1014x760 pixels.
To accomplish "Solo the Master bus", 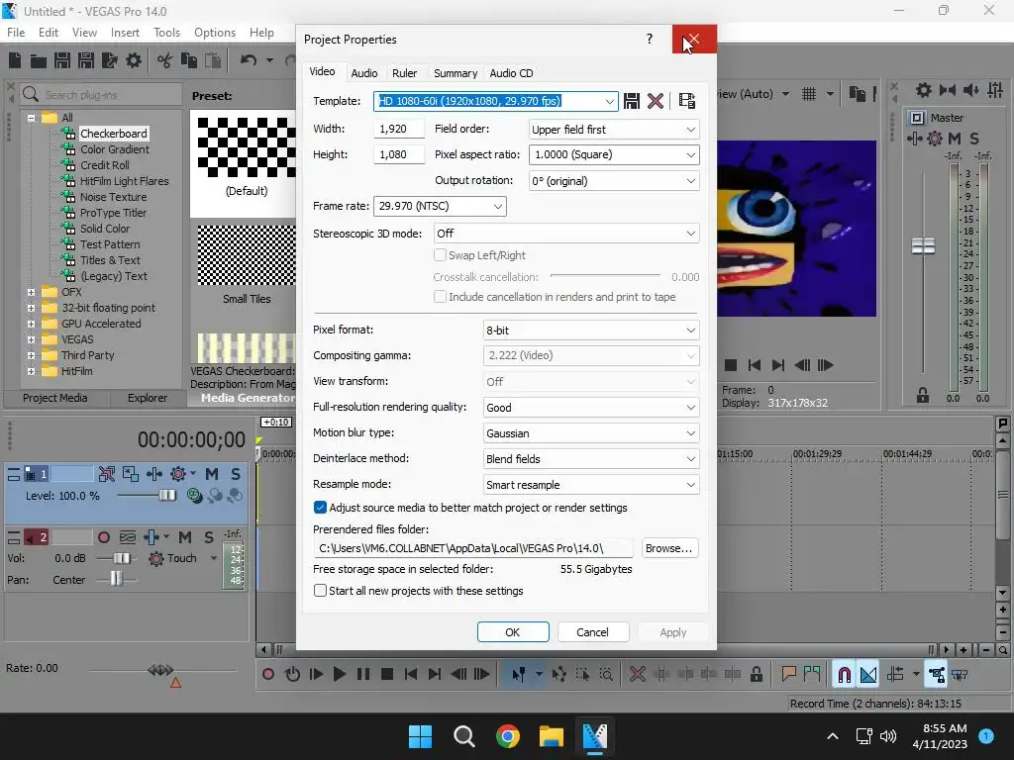I will [974, 139].
